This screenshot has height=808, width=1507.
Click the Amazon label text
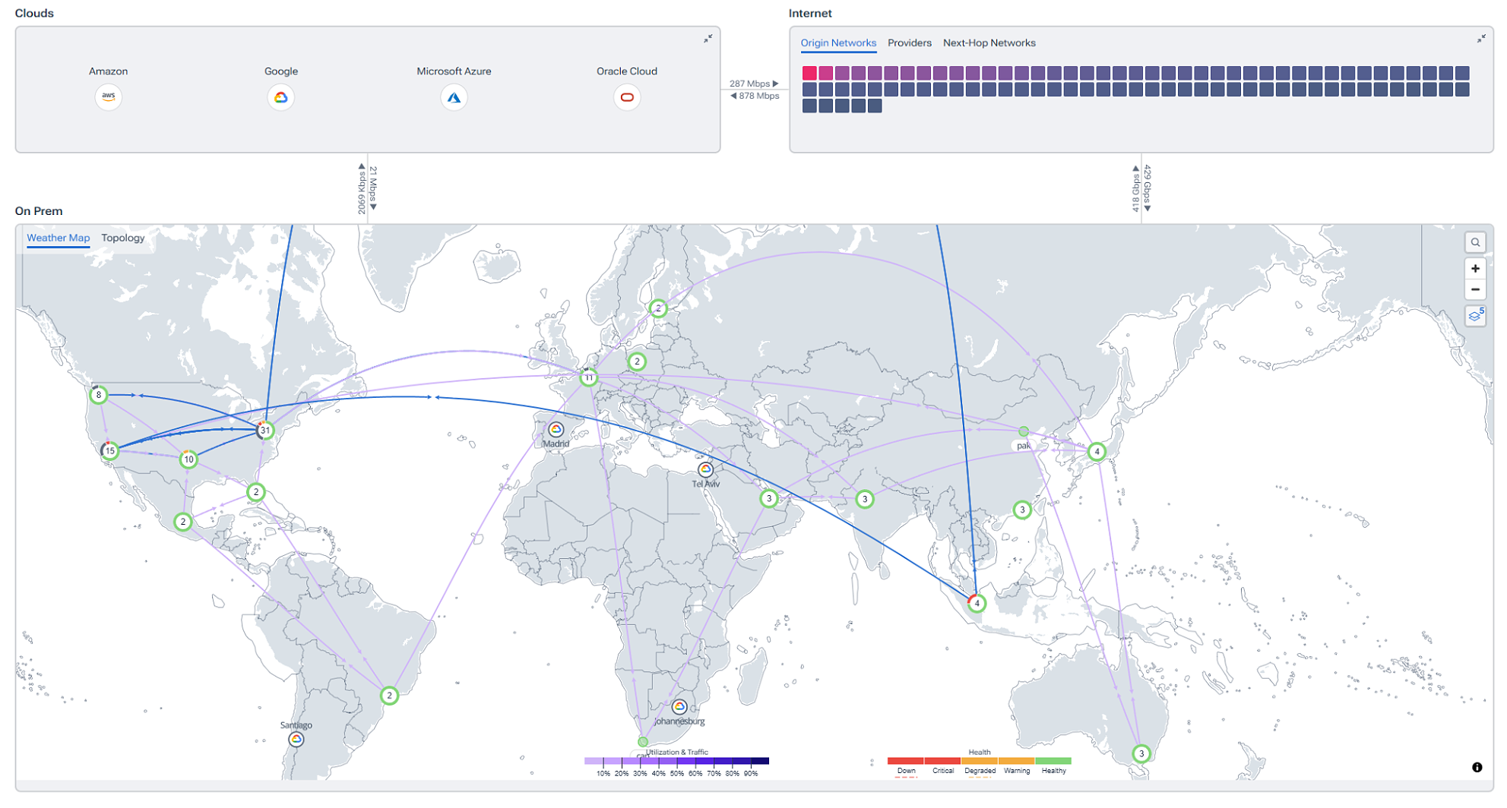pos(109,71)
